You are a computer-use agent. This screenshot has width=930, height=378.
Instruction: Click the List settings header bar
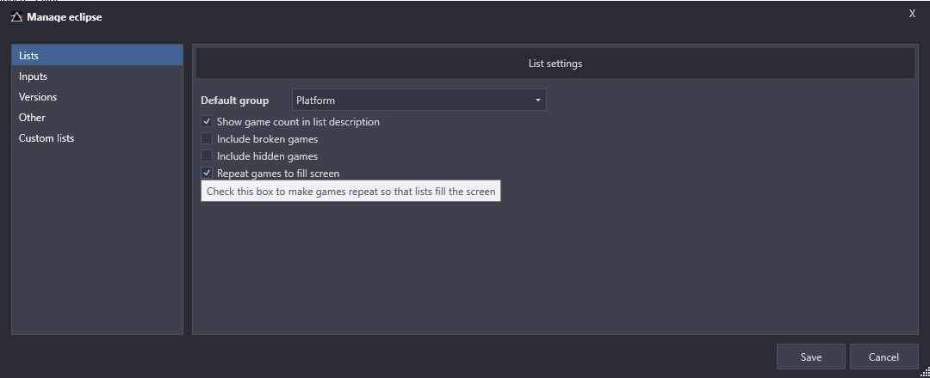click(x=555, y=64)
